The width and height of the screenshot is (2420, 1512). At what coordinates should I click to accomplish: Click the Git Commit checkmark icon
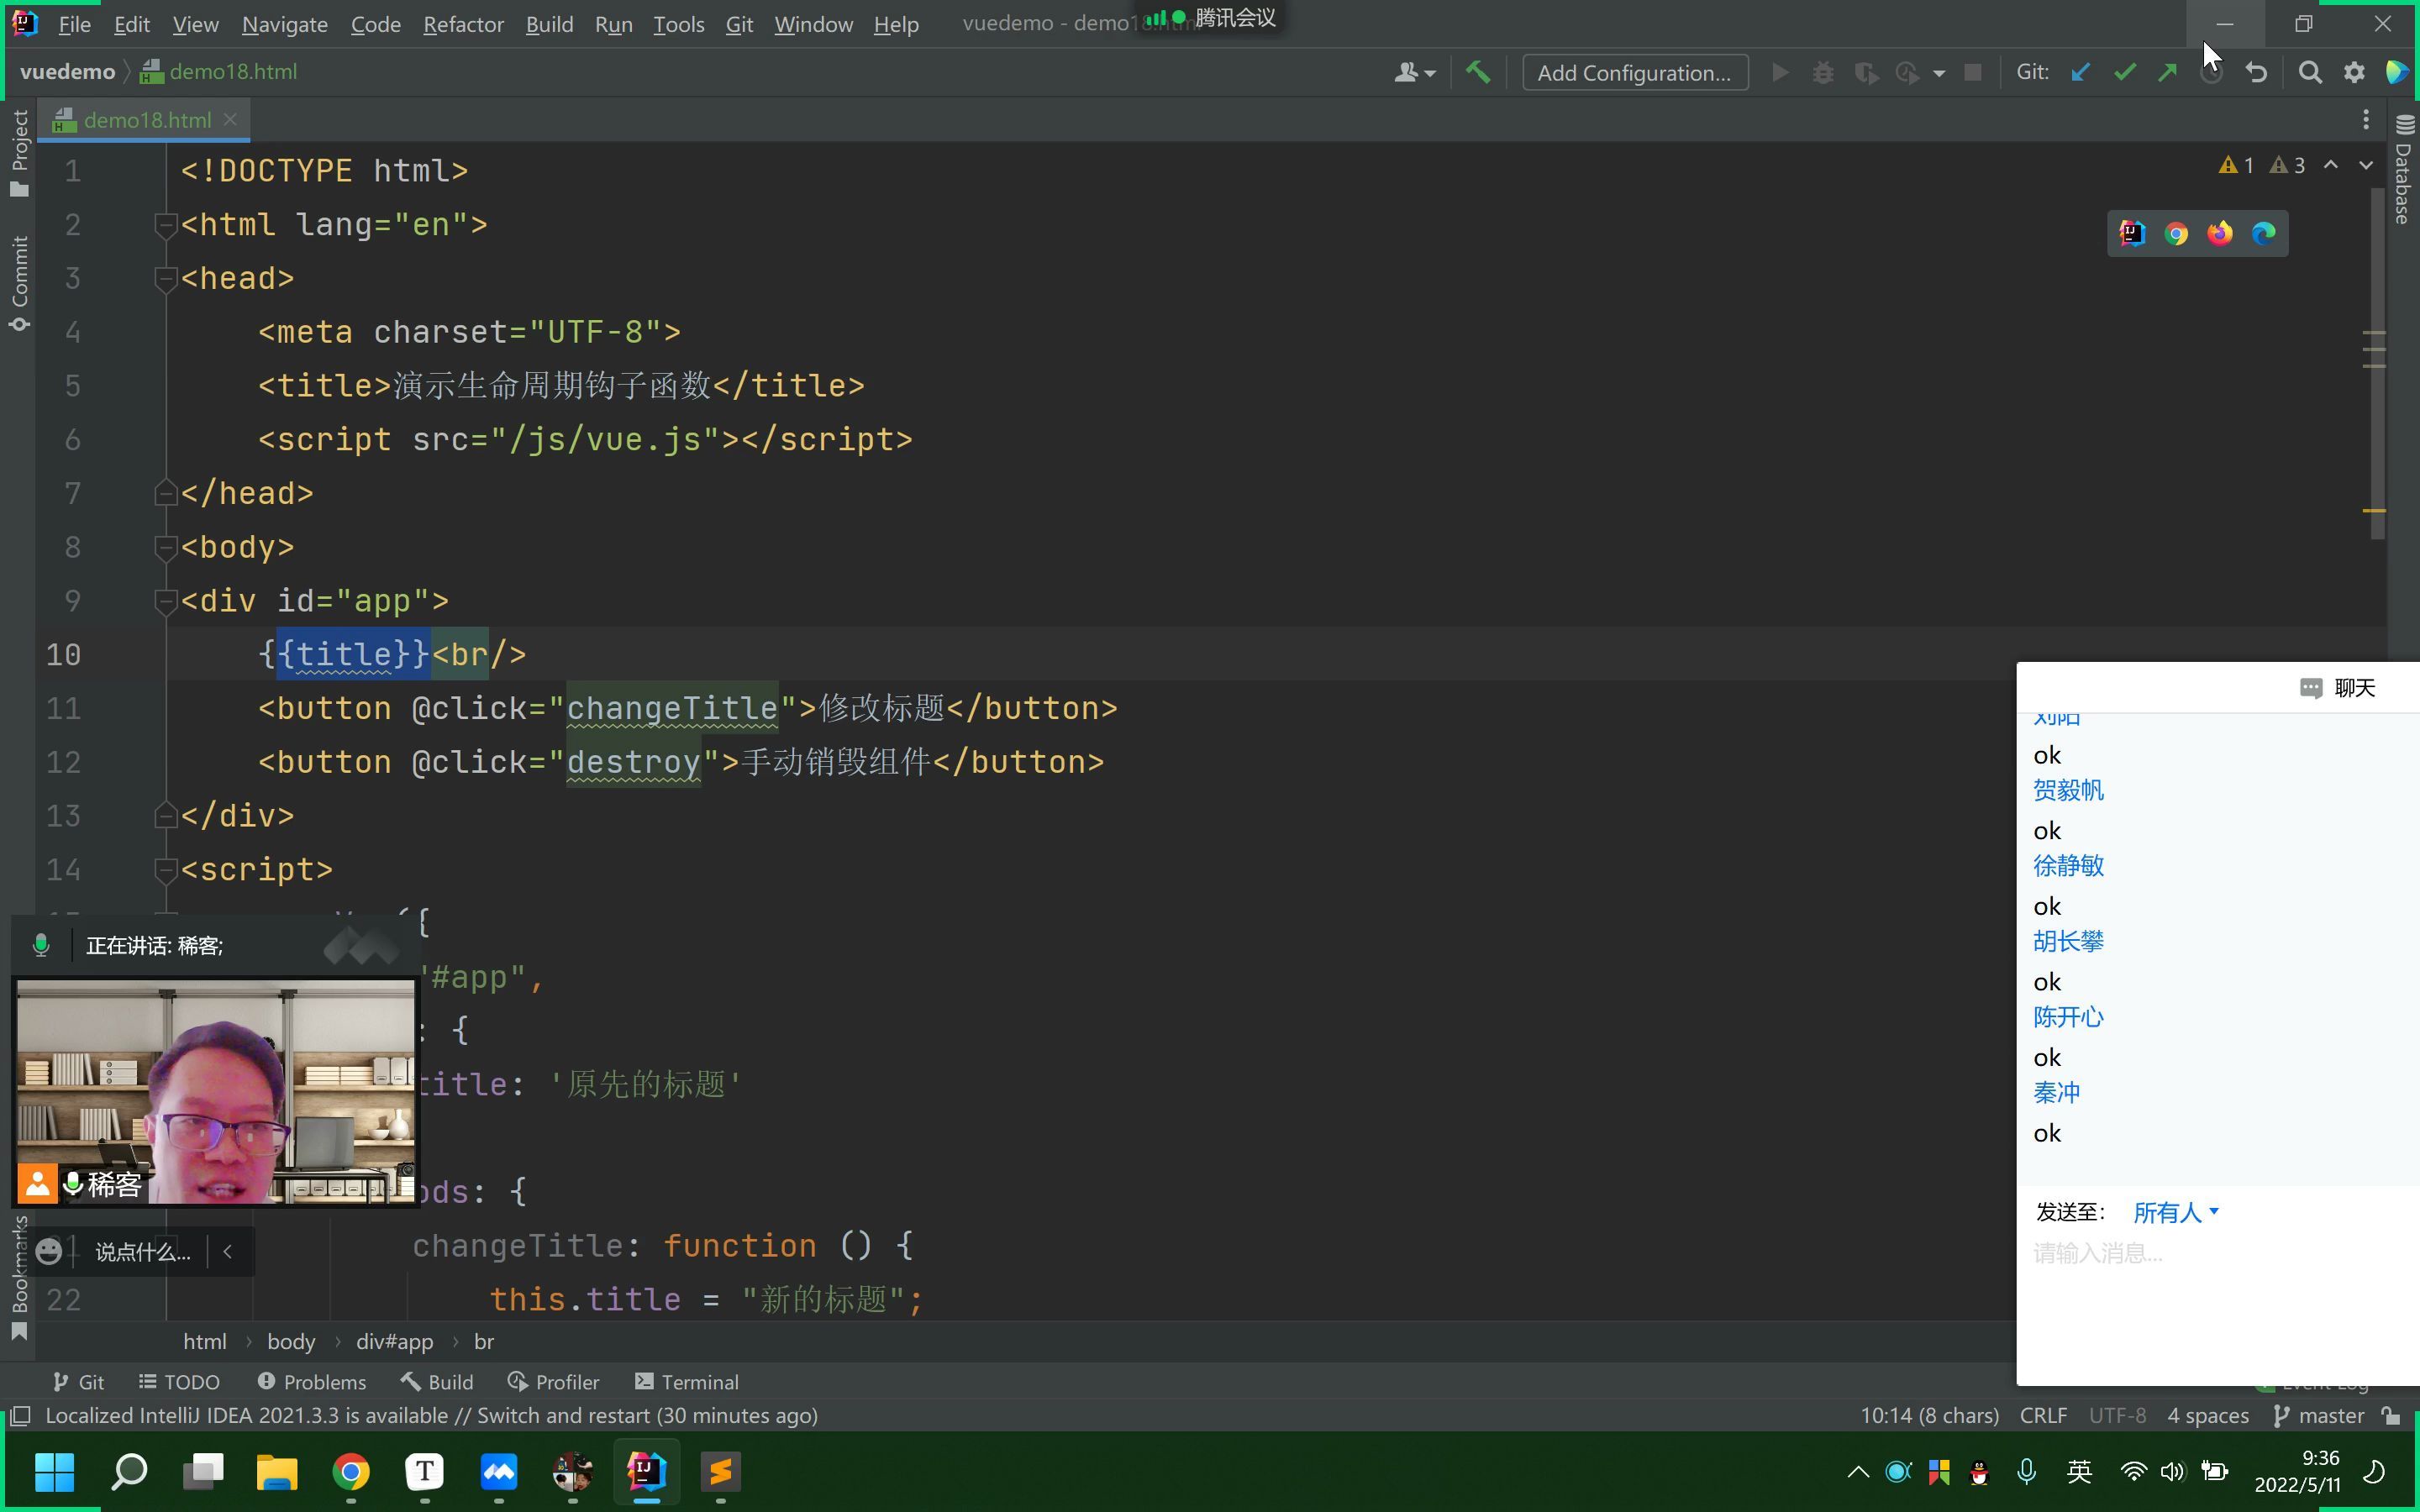pyautogui.click(x=2124, y=72)
